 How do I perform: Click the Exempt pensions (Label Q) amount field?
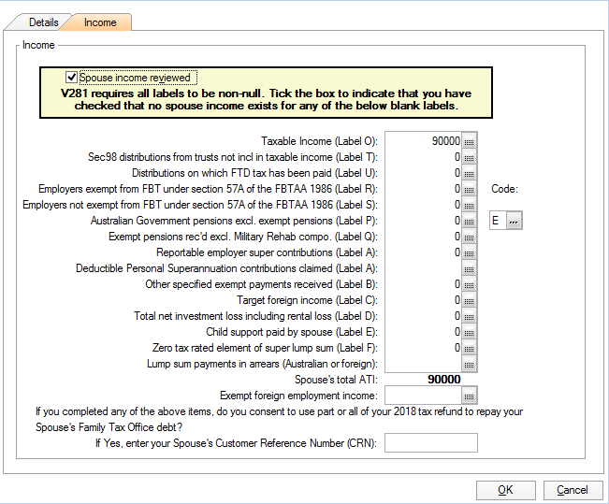pos(423,237)
